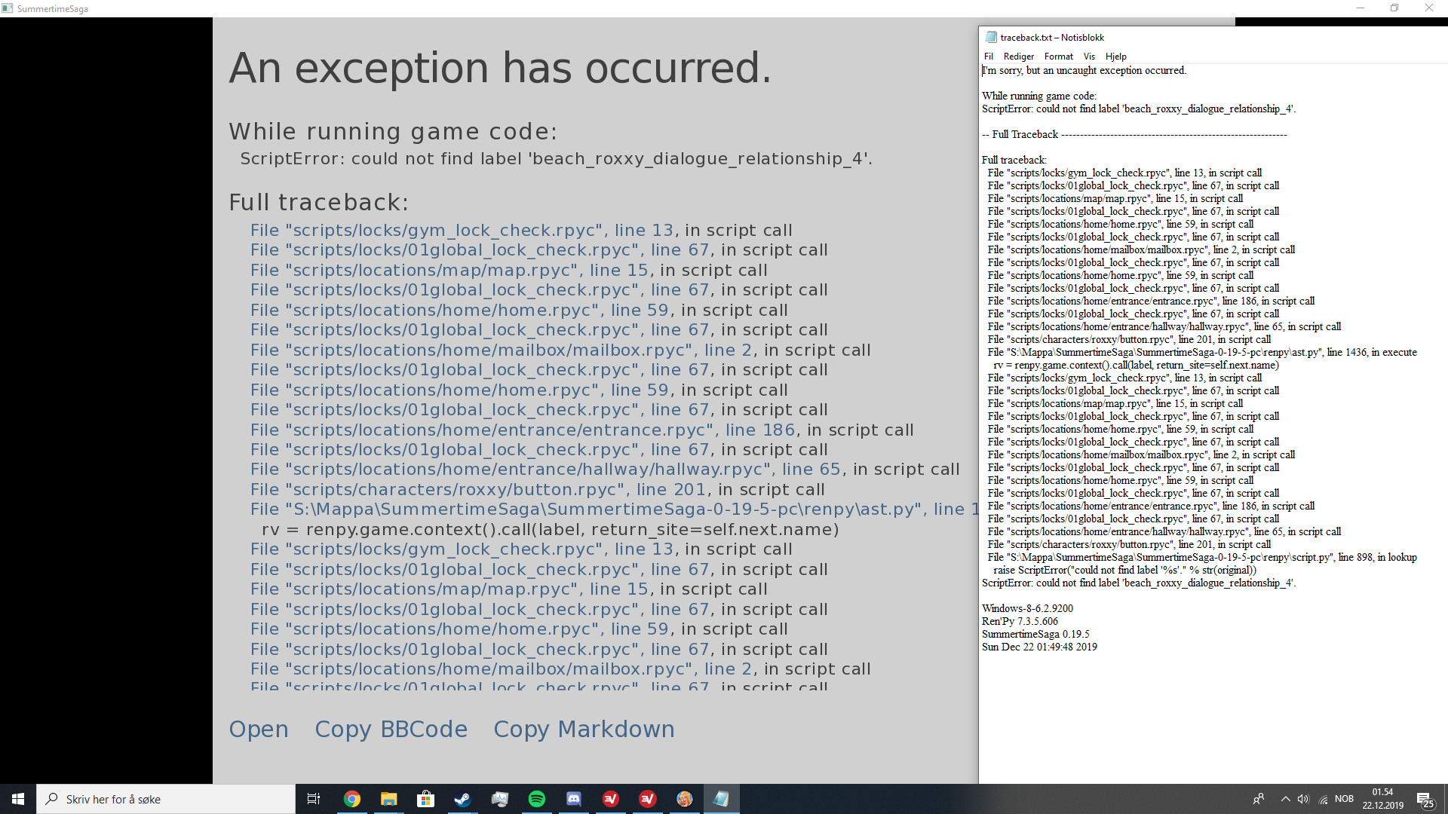Open File Explorer from the taskbar

(388, 799)
